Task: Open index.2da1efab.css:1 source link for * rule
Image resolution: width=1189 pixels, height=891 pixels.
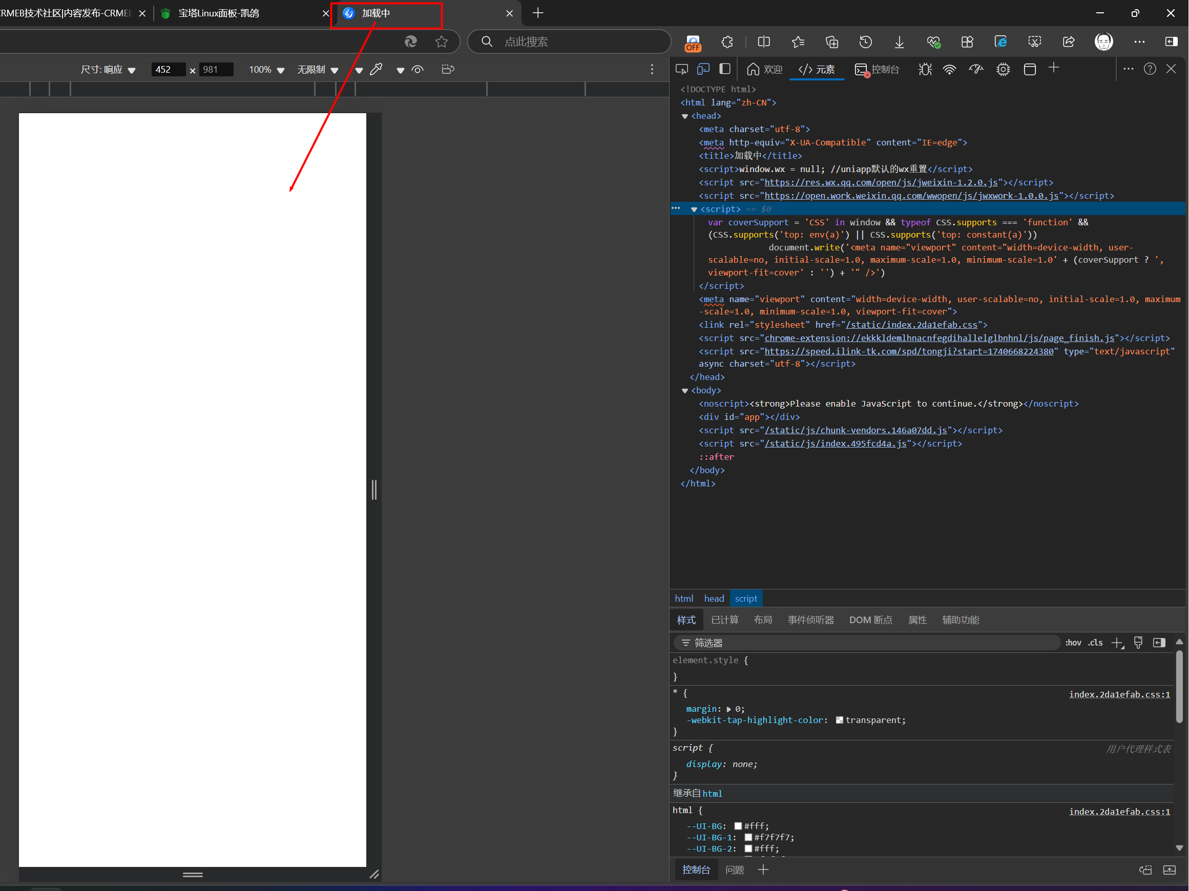Action: click(1120, 694)
